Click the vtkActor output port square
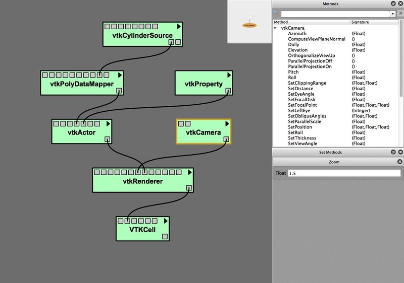 [x=107, y=139]
